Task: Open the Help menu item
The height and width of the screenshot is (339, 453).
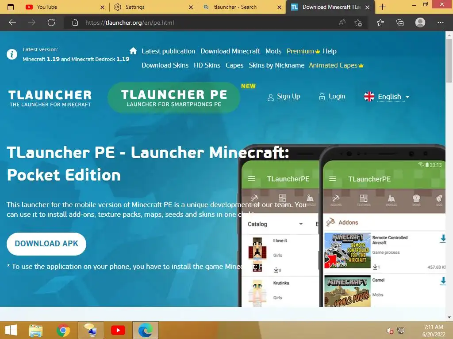Action: pos(330,51)
